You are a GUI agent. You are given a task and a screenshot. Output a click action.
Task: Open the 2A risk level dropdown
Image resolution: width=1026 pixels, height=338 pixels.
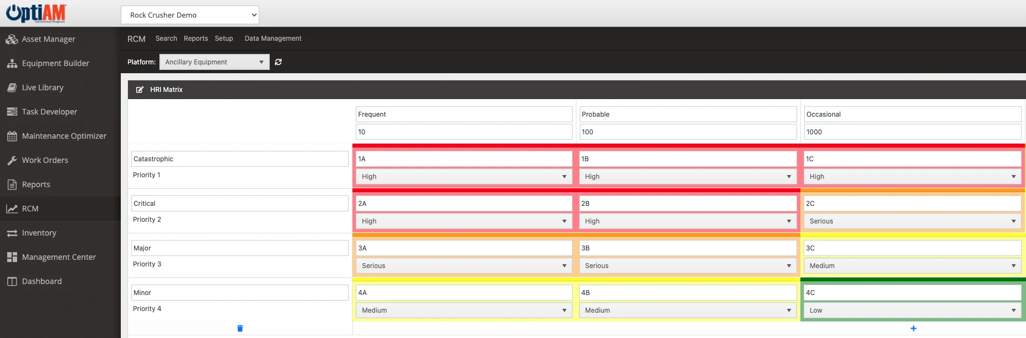[464, 221]
